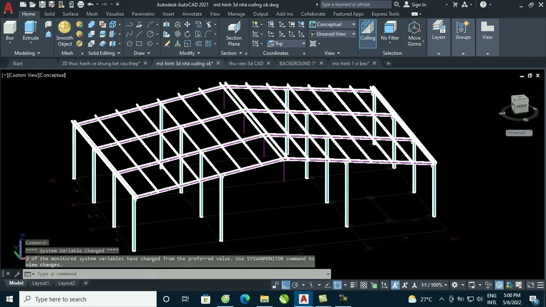This screenshot has width=546, height=307.
Task: Select the Box modeling tool
Action: [10, 31]
